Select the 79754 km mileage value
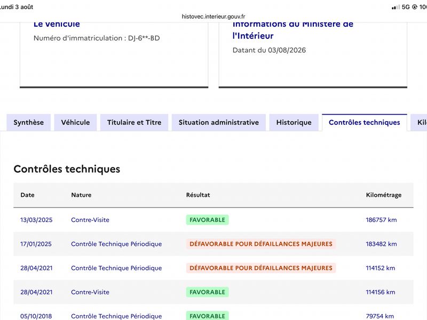Viewport: 427px width, 320px height. (x=380, y=316)
